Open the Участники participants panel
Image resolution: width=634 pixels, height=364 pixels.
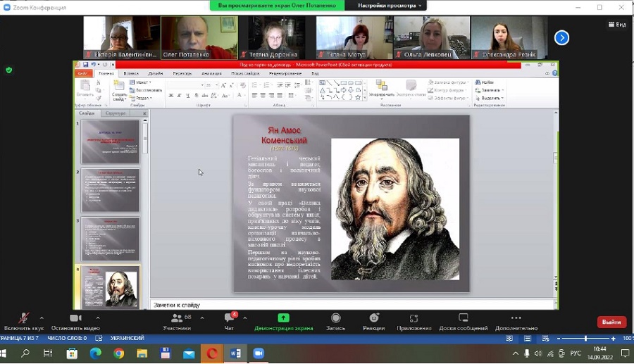point(176,319)
